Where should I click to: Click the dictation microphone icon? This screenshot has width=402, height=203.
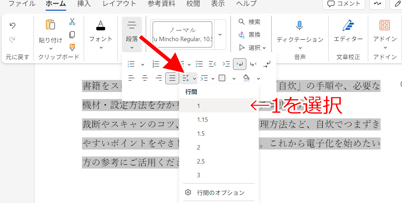pyautogui.click(x=300, y=25)
